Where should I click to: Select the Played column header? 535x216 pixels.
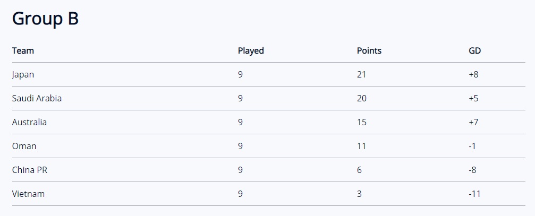[x=251, y=51]
